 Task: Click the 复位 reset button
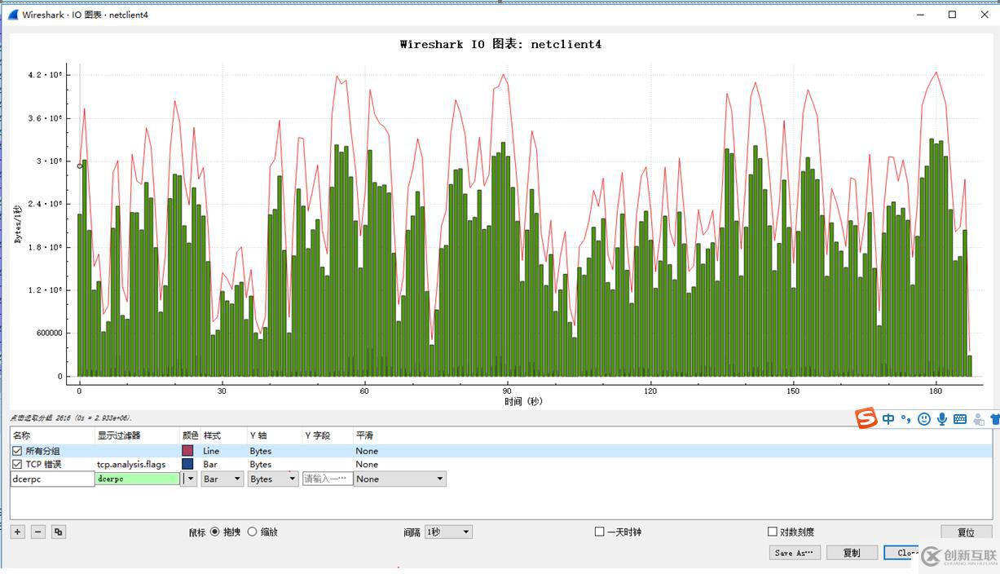point(966,532)
